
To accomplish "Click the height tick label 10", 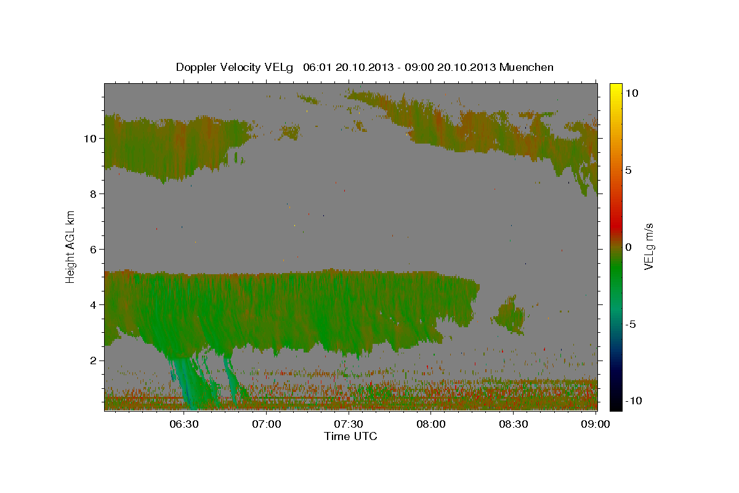I will (x=91, y=139).
